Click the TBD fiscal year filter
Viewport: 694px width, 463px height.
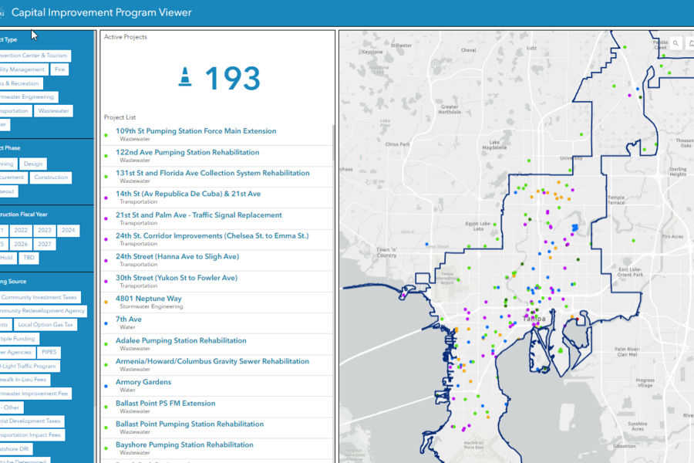[x=29, y=258]
